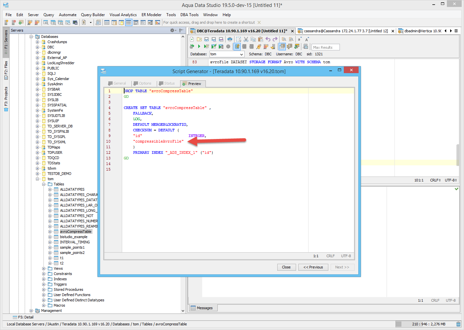The width and height of the screenshot is (464, 330).
Task: Click the query editor vertical scrollbar thumb
Action: coord(457,155)
